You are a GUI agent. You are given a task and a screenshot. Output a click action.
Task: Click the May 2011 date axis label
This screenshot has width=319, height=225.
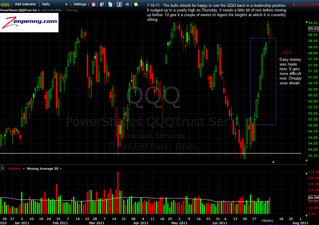point(179,223)
